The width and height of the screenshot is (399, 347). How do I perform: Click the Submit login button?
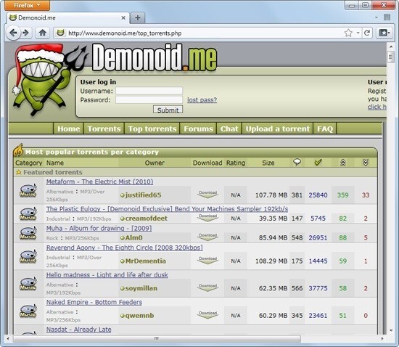coord(168,110)
